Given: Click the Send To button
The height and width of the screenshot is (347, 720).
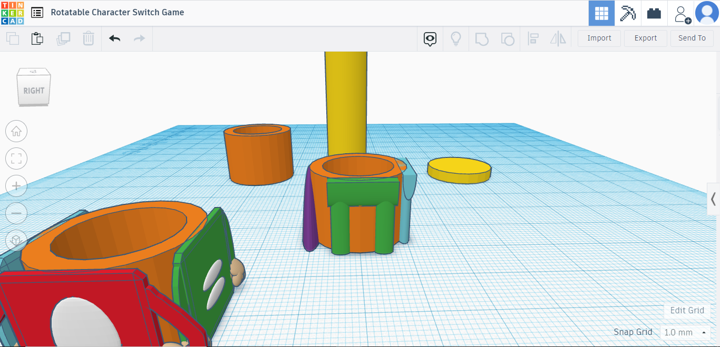Looking at the screenshot, I should click(692, 38).
